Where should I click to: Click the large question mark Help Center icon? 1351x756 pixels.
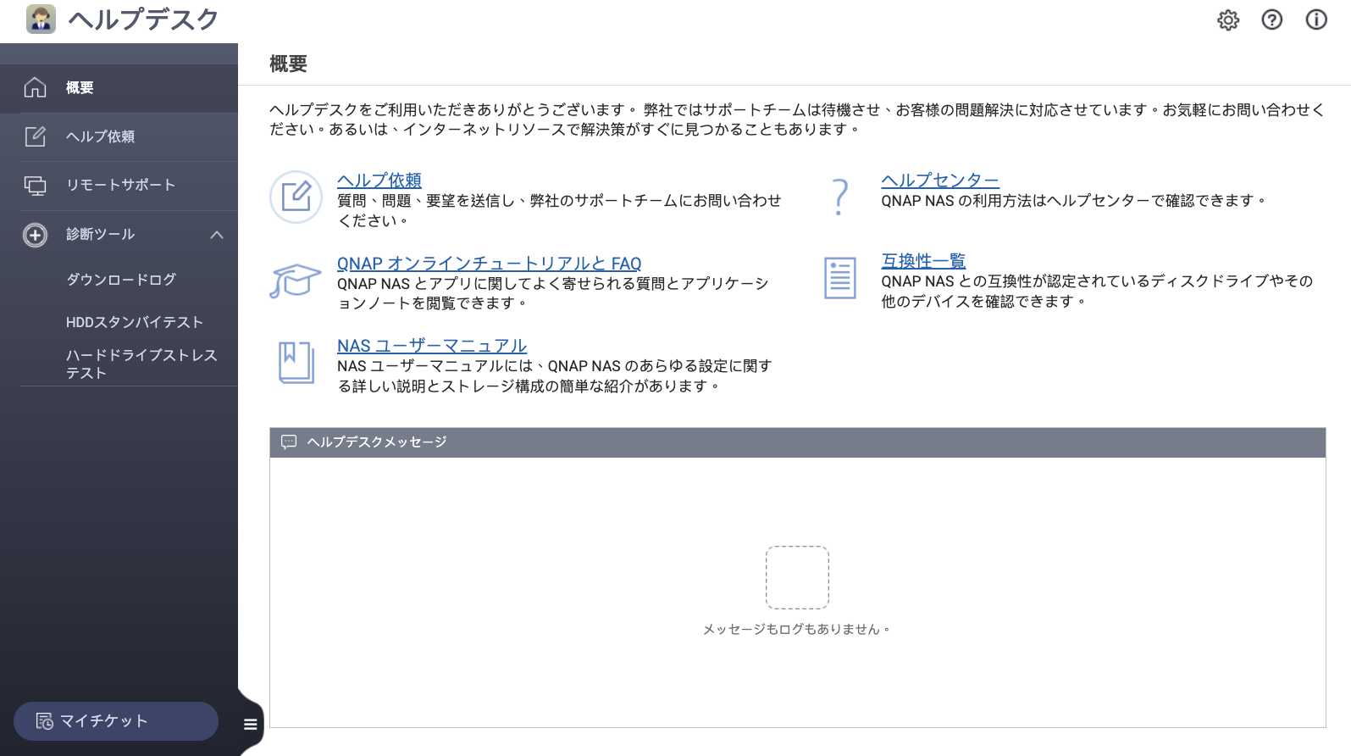tap(839, 197)
